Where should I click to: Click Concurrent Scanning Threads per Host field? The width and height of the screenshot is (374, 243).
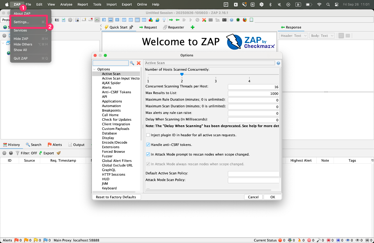click(x=253, y=87)
